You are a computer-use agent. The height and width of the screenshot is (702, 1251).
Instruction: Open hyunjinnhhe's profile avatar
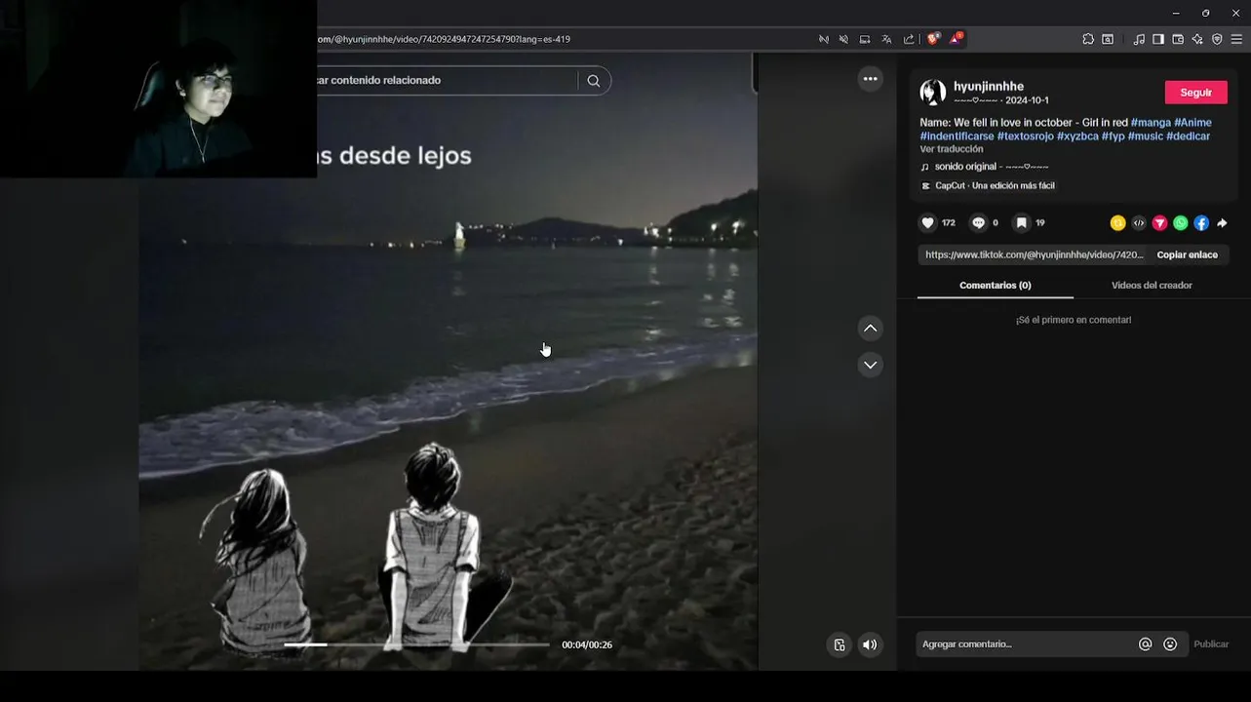pos(933,93)
